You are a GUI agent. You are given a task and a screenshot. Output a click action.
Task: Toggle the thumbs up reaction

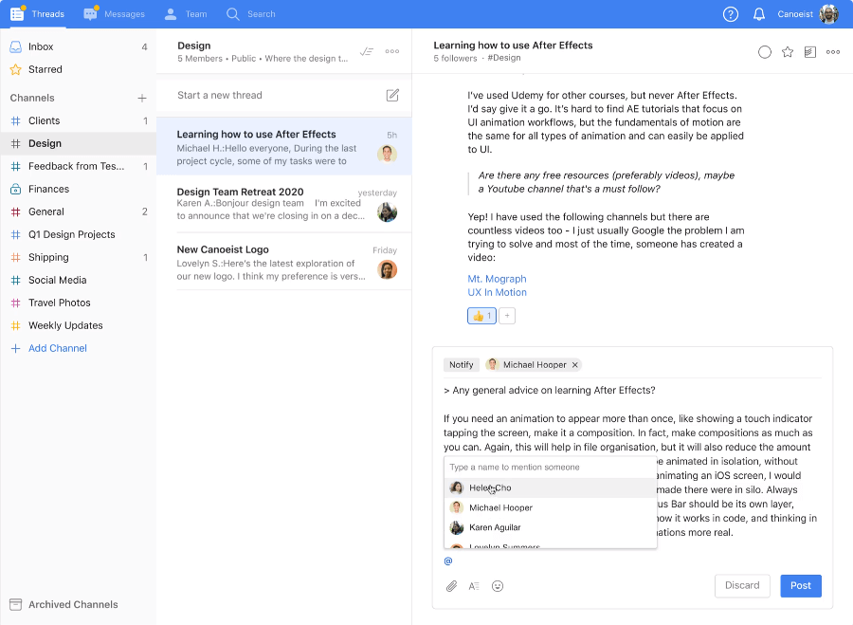(x=481, y=316)
